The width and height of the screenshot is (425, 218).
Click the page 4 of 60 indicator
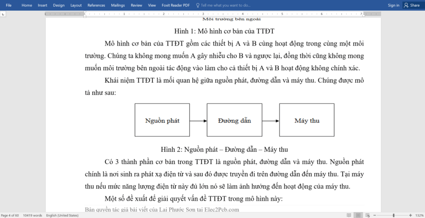[x=10, y=215]
